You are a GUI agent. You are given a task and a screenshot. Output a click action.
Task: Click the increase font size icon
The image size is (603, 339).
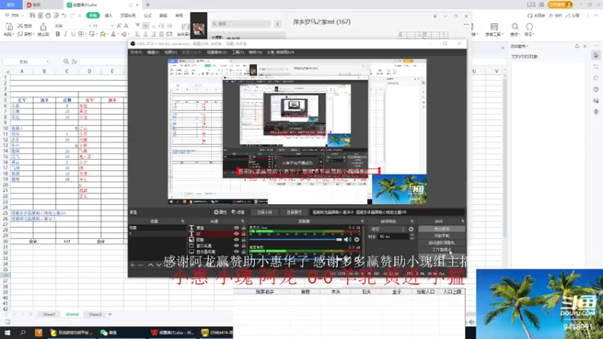119,26
